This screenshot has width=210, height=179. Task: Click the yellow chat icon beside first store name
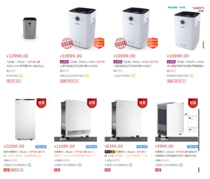click(x=21, y=76)
